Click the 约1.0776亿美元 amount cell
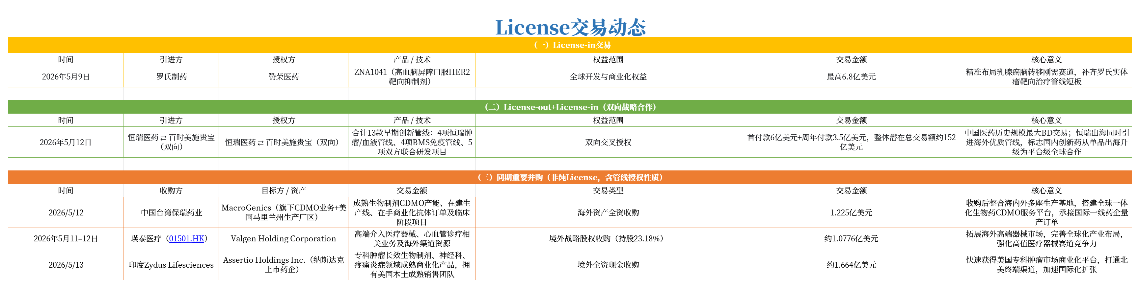Image resolution: width=1140 pixels, height=288 pixels. point(851,239)
